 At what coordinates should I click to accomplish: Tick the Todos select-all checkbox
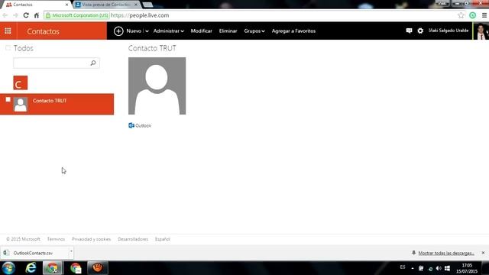tap(8, 47)
